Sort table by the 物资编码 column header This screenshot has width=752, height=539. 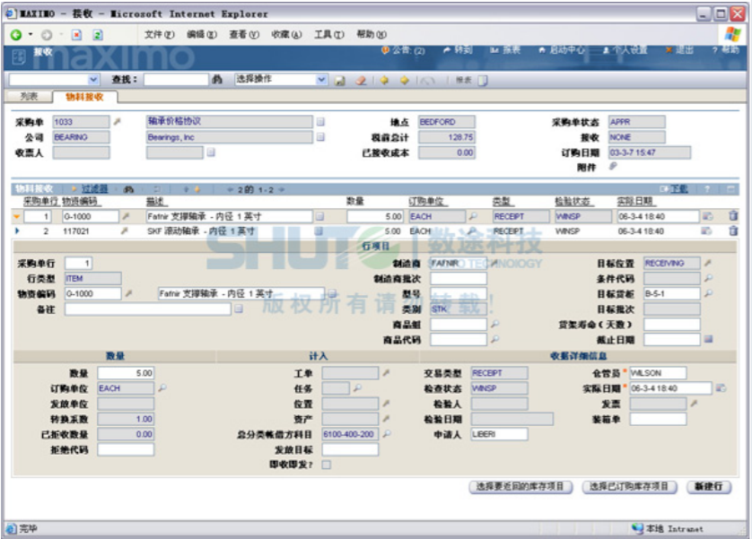[81, 201]
